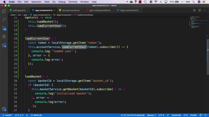Click the editor vertical scrollbar thumb
This screenshot has height=117, width=209.
pos(208,57)
